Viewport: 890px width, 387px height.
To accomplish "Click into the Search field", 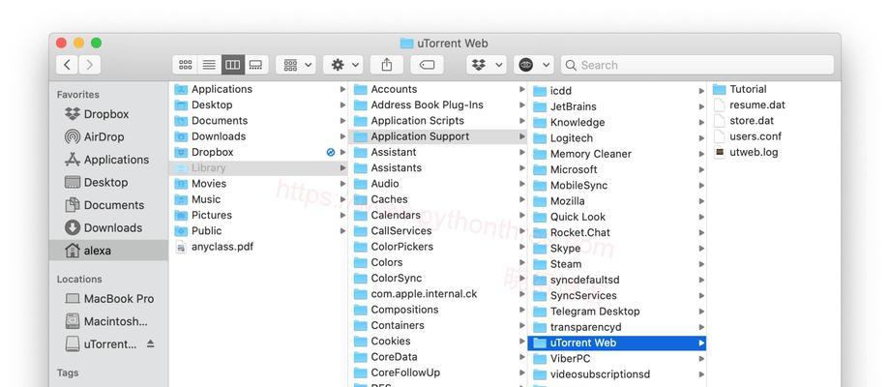I will (697, 65).
